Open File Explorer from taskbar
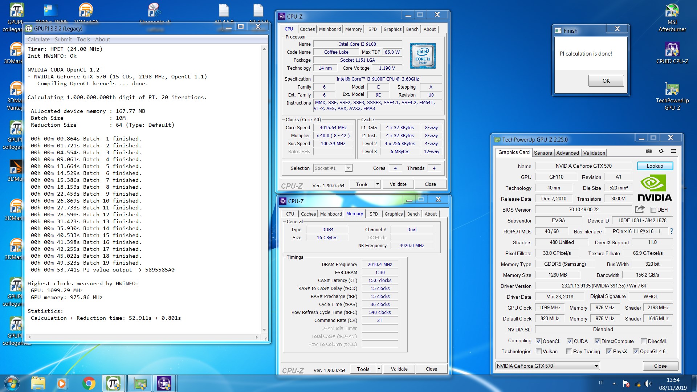Viewport: 697px width, 392px height. (x=38, y=383)
